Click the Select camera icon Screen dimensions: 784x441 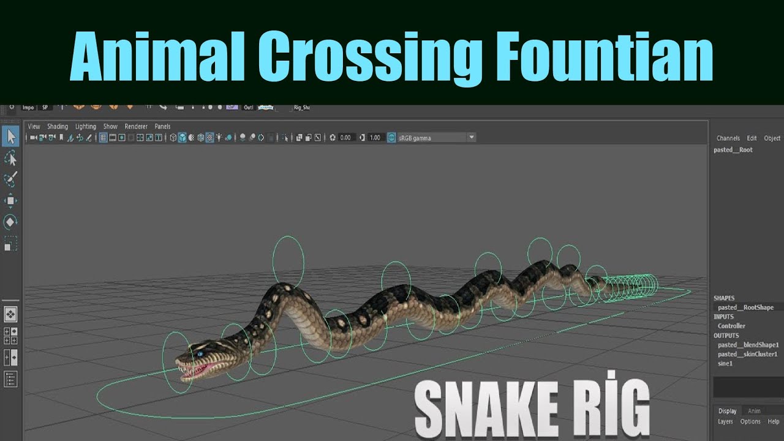(32, 138)
